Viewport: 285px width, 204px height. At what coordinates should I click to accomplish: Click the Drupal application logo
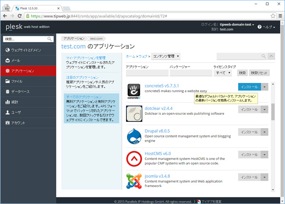tap(134, 136)
